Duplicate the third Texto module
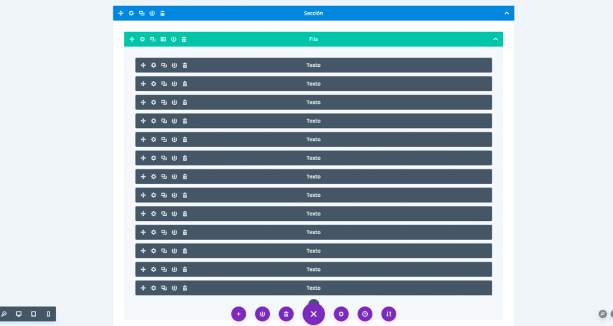This screenshot has width=613, height=326. [164, 102]
